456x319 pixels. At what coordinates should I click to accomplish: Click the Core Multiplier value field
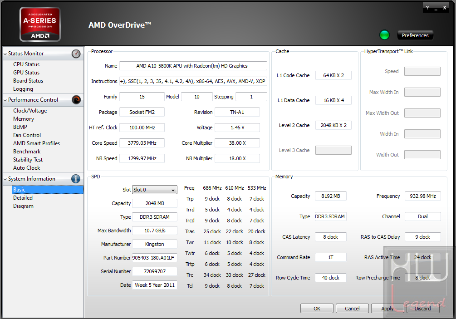237,143
